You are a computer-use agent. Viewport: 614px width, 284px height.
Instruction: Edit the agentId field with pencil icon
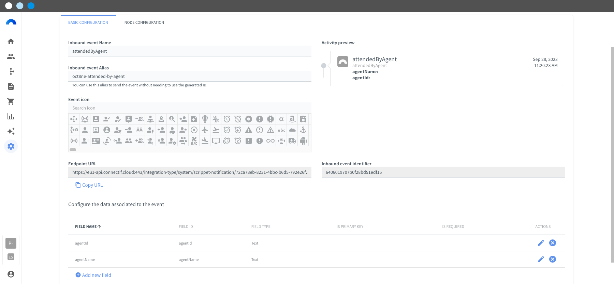tap(541, 243)
